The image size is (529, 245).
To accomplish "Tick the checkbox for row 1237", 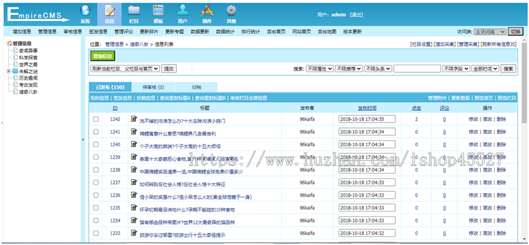I will tap(96, 182).
